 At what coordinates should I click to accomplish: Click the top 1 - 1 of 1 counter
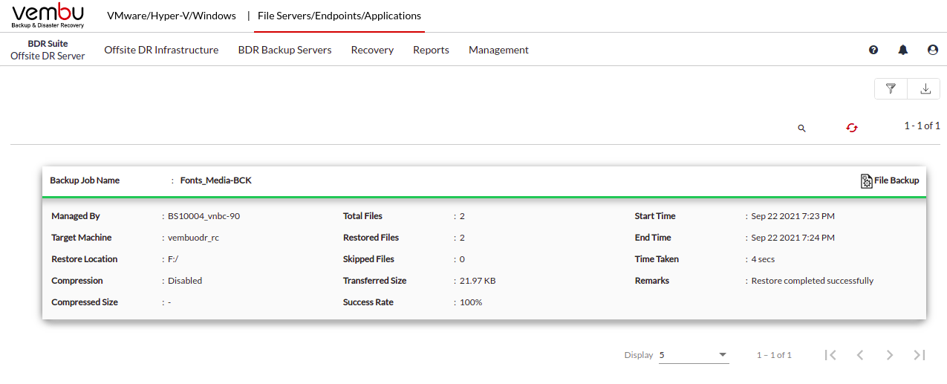point(922,126)
